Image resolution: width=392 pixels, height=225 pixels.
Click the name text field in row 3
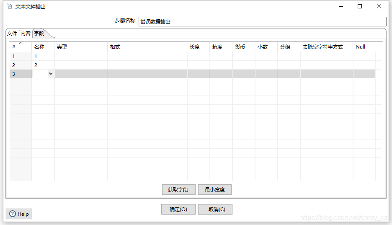coord(40,74)
